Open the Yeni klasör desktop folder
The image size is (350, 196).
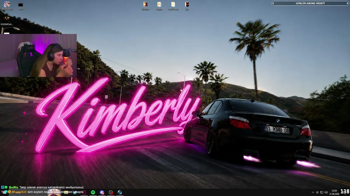point(173,6)
